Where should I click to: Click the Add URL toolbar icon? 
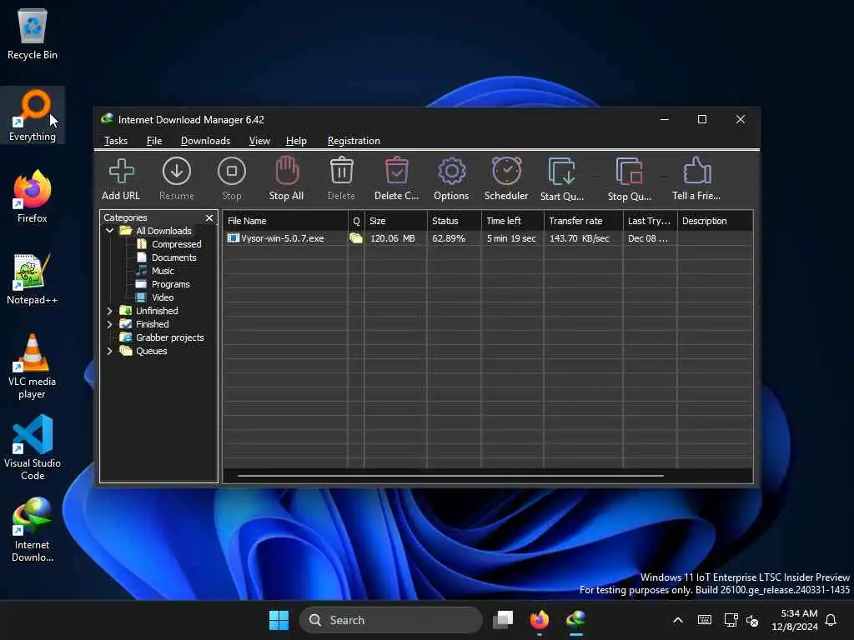(121, 171)
